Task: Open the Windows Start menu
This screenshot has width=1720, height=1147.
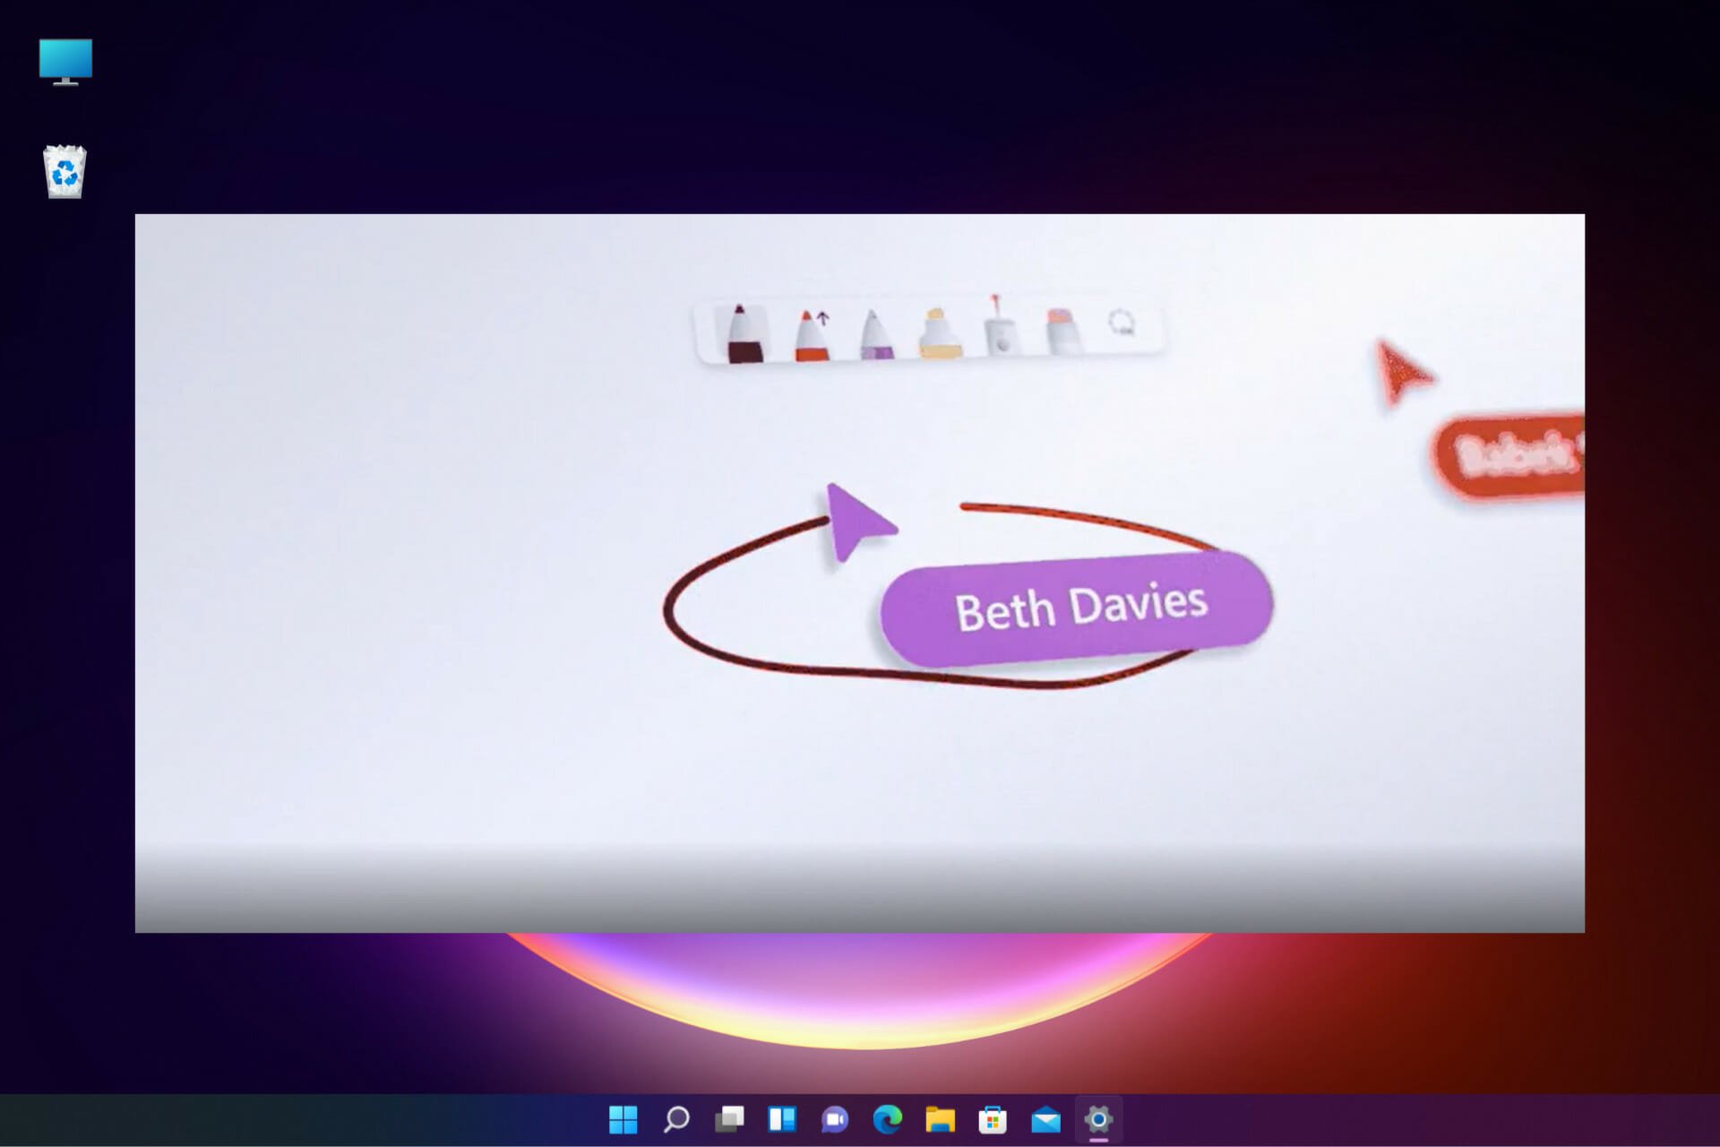Action: 623,1119
